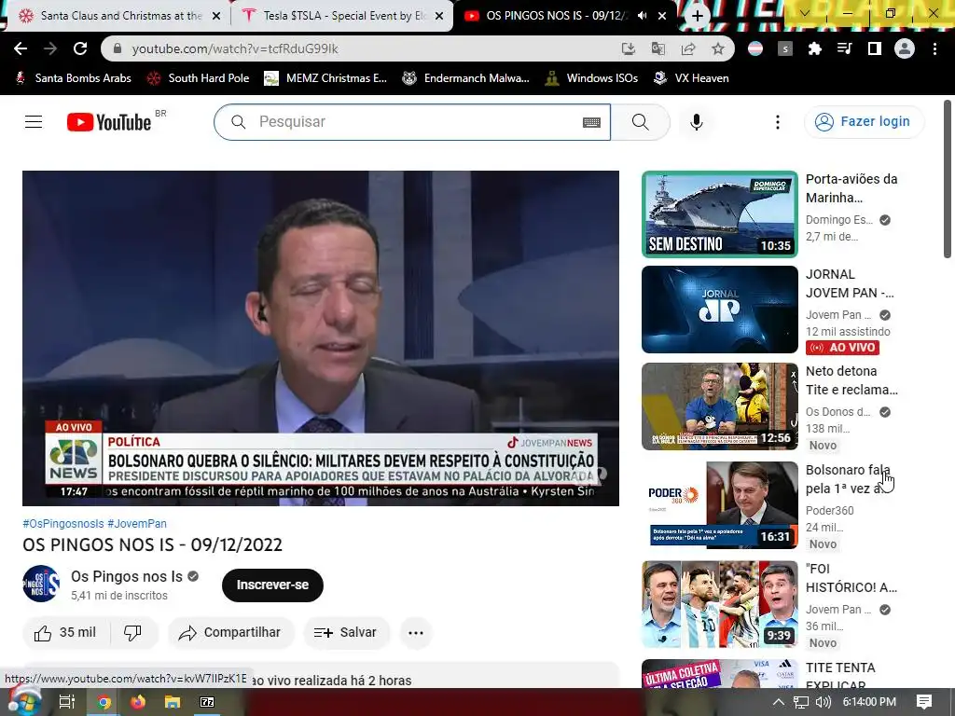Screen dimensions: 955x716
Task: Open Poder360 Bolsonaro video thumbnail
Action: 719,504
